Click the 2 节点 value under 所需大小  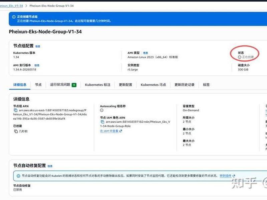pyautogui.click(x=187, y=122)
